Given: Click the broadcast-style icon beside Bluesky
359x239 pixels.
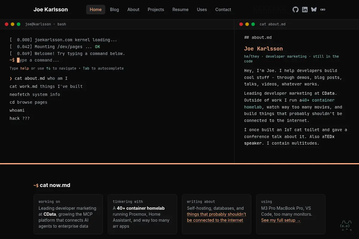Looking at the screenshot, I should [323, 10].
